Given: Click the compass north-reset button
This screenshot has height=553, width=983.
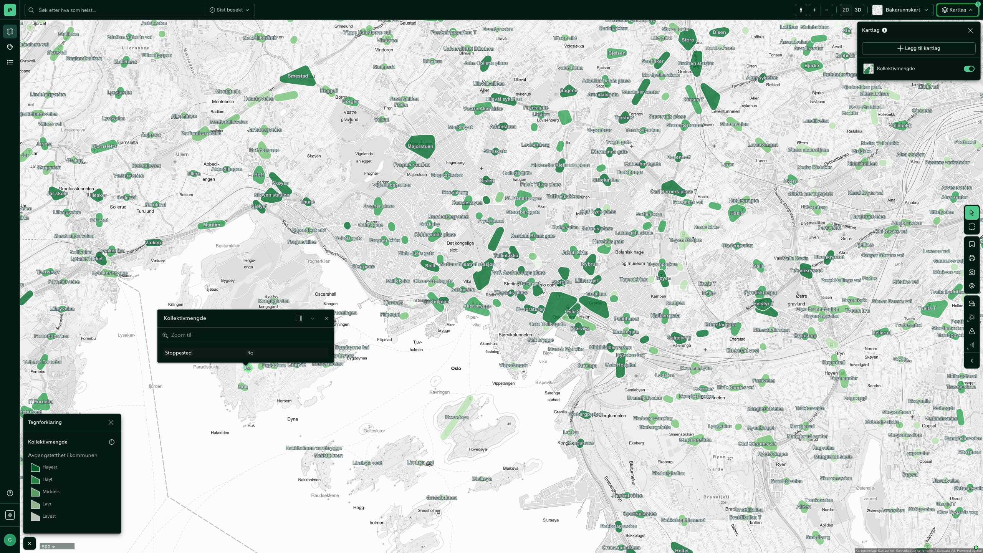Looking at the screenshot, I should [x=801, y=10].
